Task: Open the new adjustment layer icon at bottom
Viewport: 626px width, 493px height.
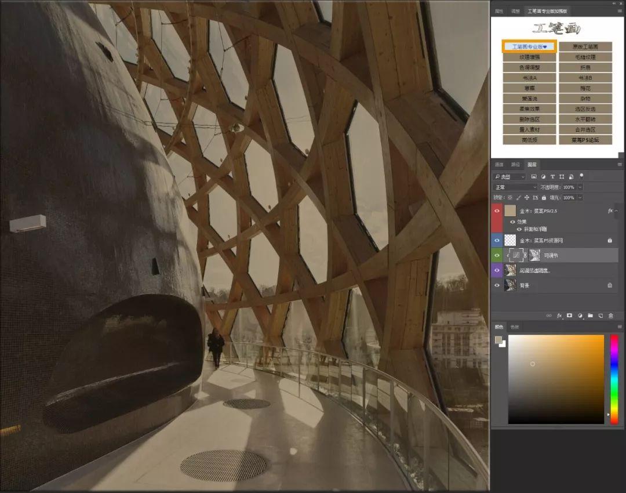Action: [580, 316]
